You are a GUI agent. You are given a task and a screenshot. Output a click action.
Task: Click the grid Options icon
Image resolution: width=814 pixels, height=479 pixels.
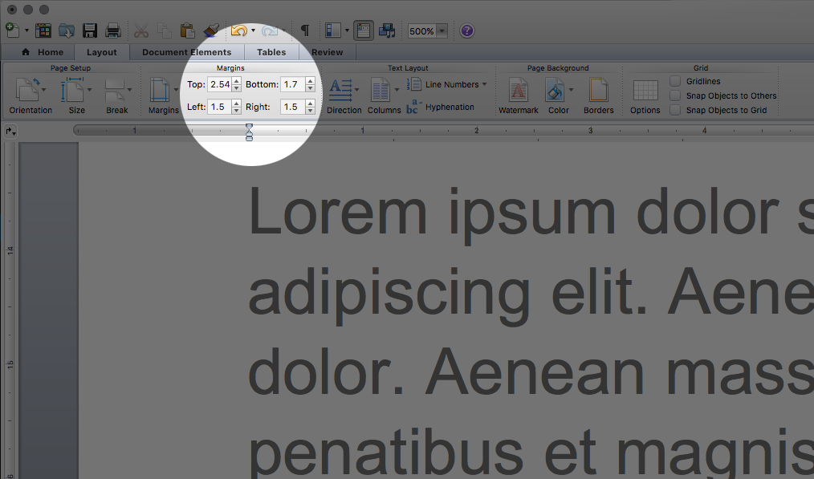pos(645,91)
